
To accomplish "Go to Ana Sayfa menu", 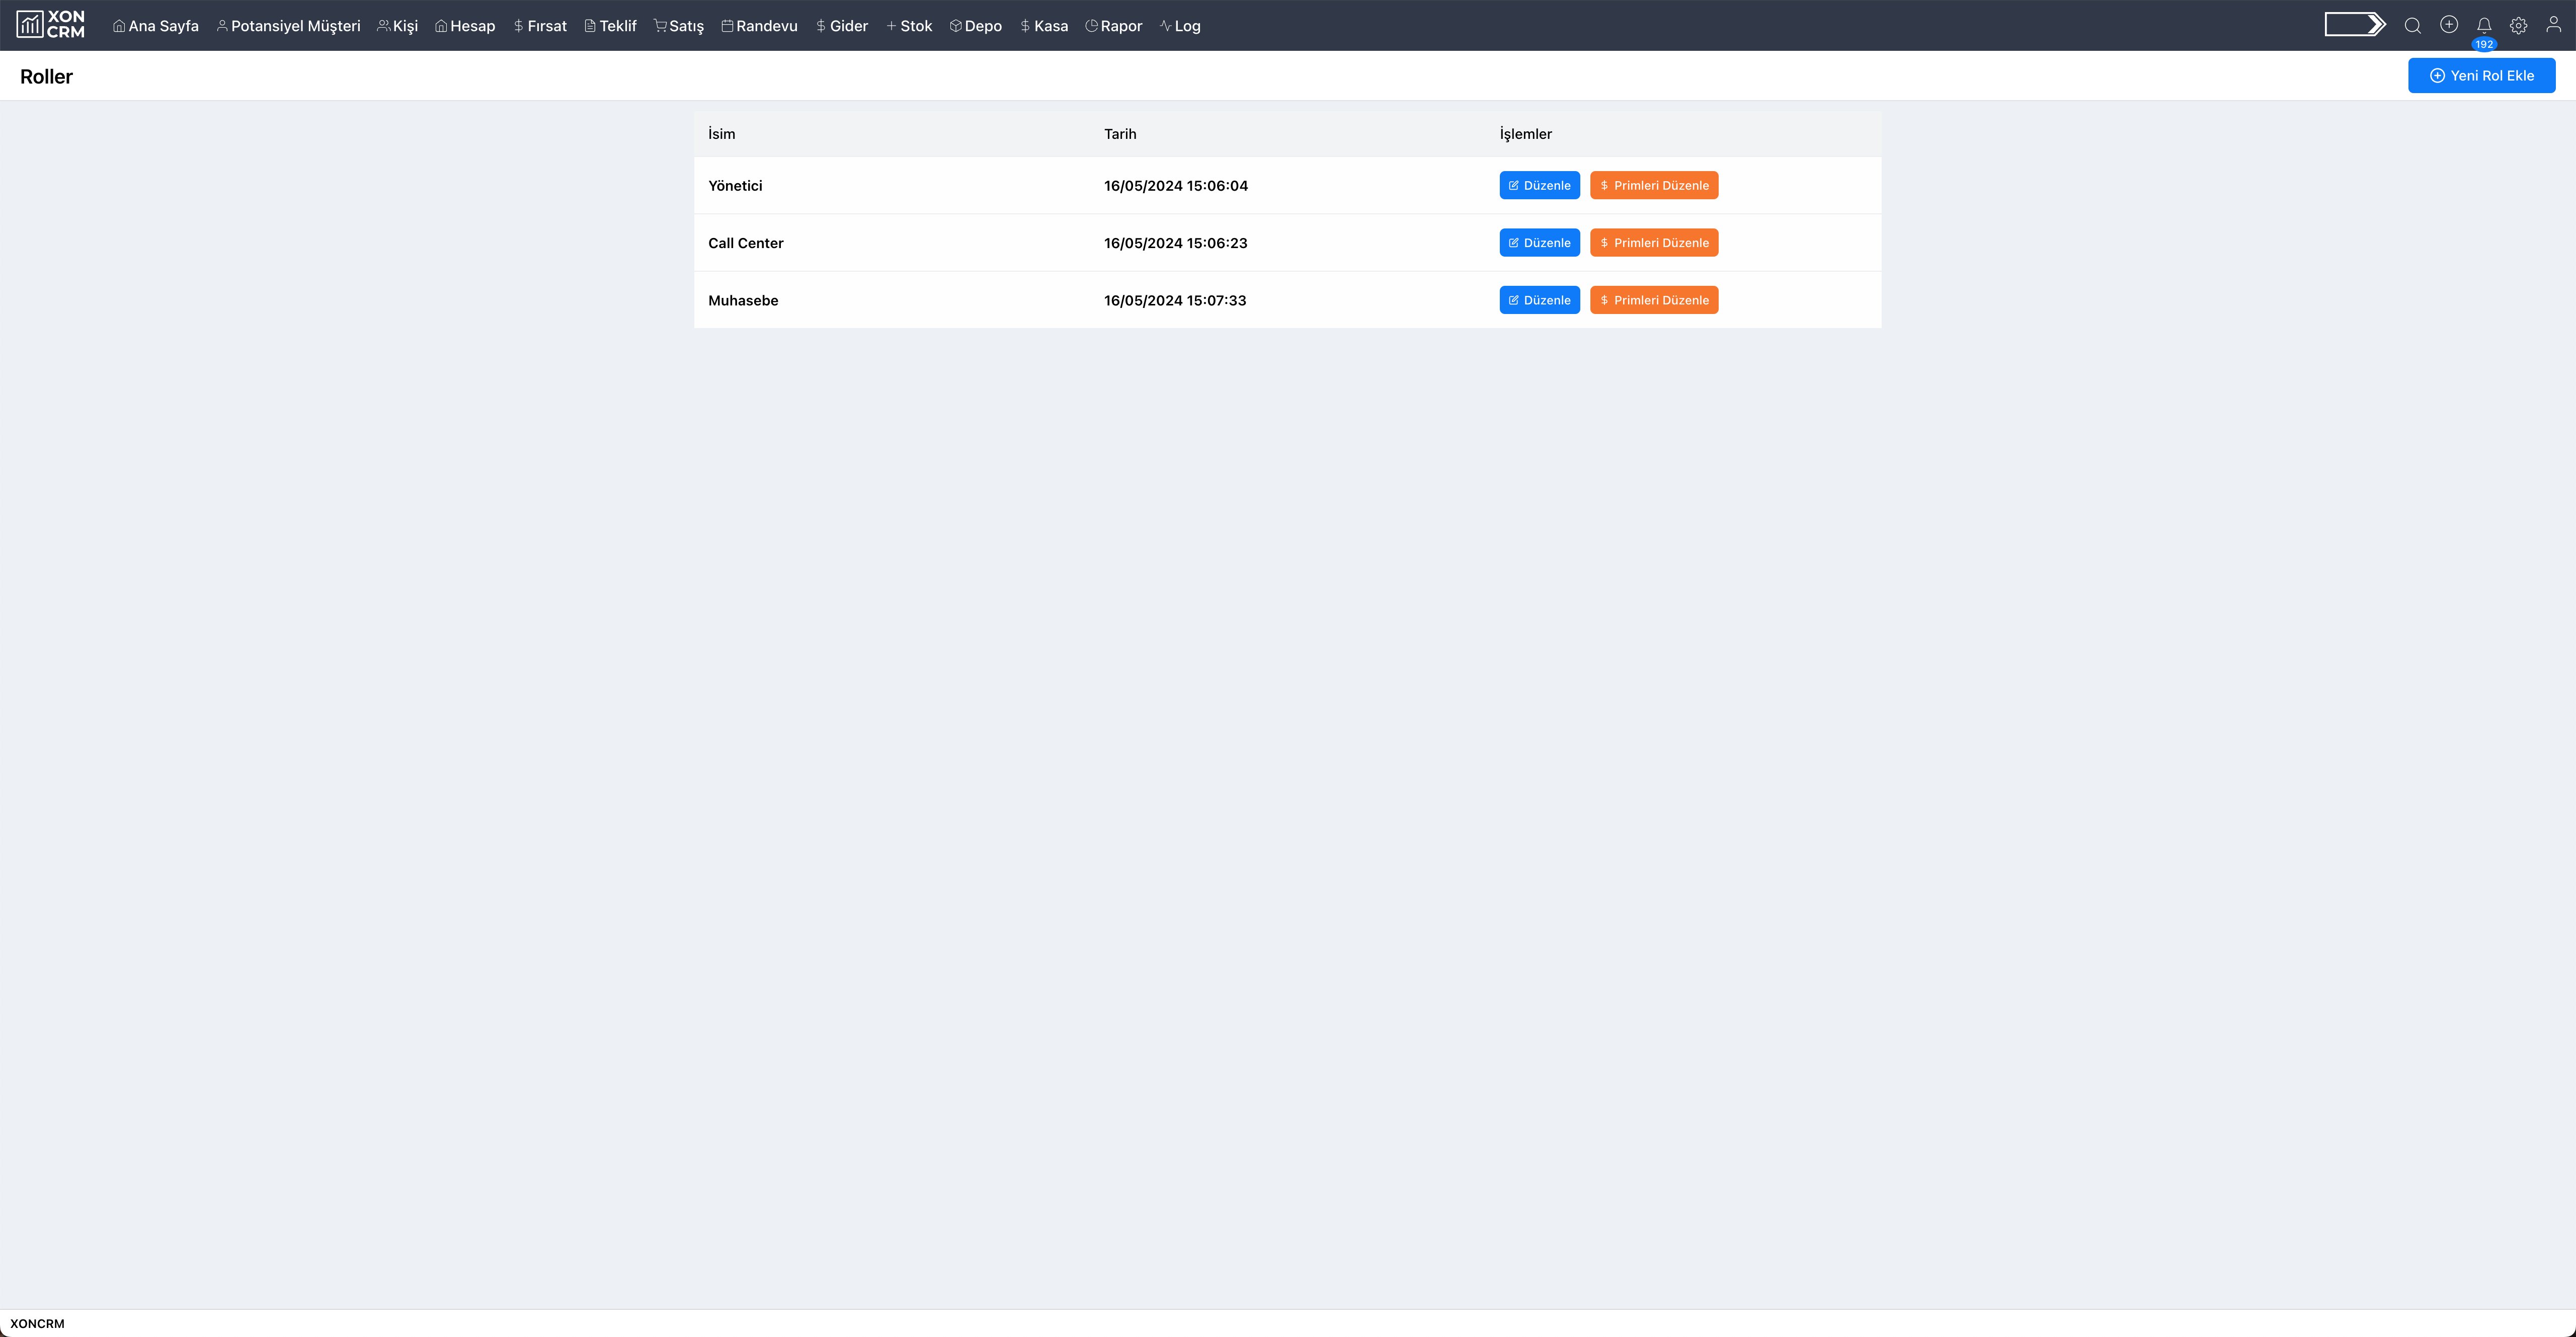I will (x=156, y=26).
